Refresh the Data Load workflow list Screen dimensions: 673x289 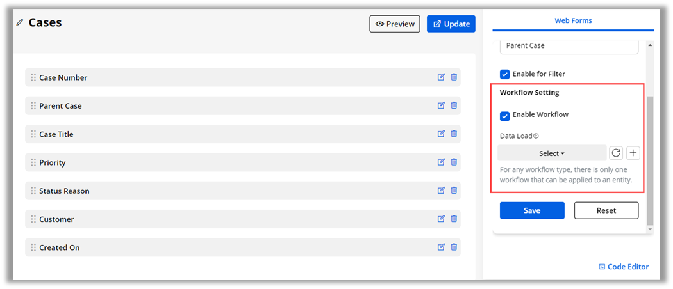[616, 153]
